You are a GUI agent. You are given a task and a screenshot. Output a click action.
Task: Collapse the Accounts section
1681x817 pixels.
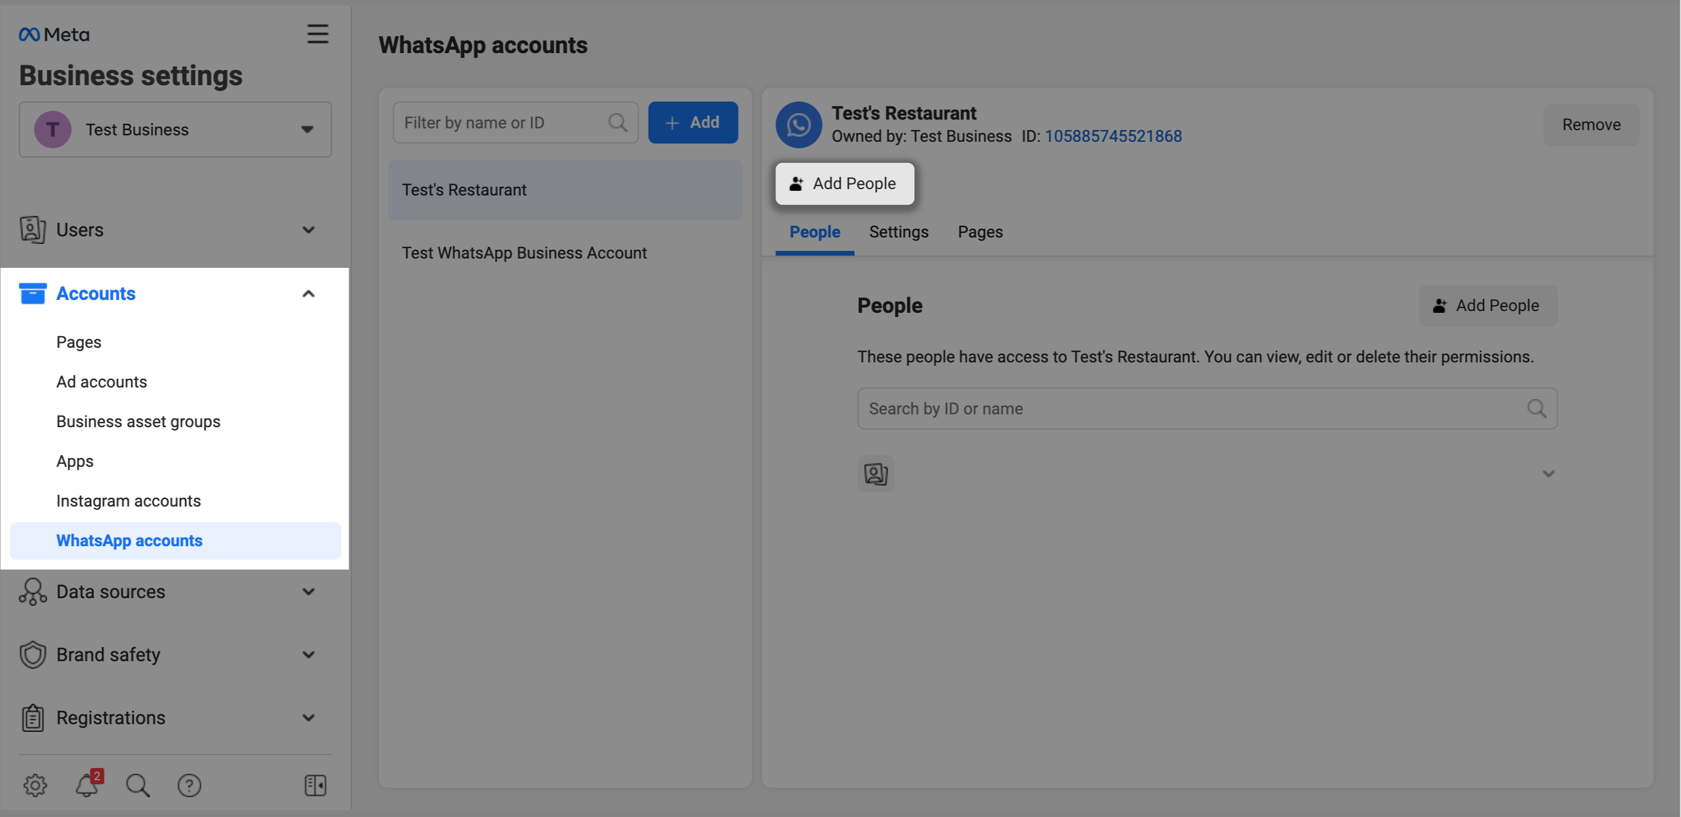click(x=308, y=294)
